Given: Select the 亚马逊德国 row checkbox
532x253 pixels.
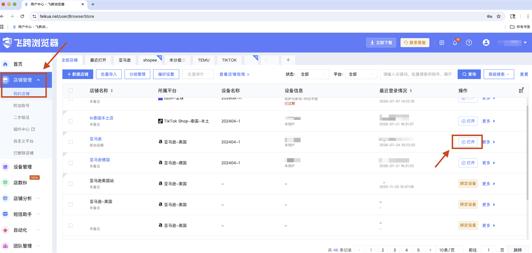Looking at the screenshot, I should (71, 163).
